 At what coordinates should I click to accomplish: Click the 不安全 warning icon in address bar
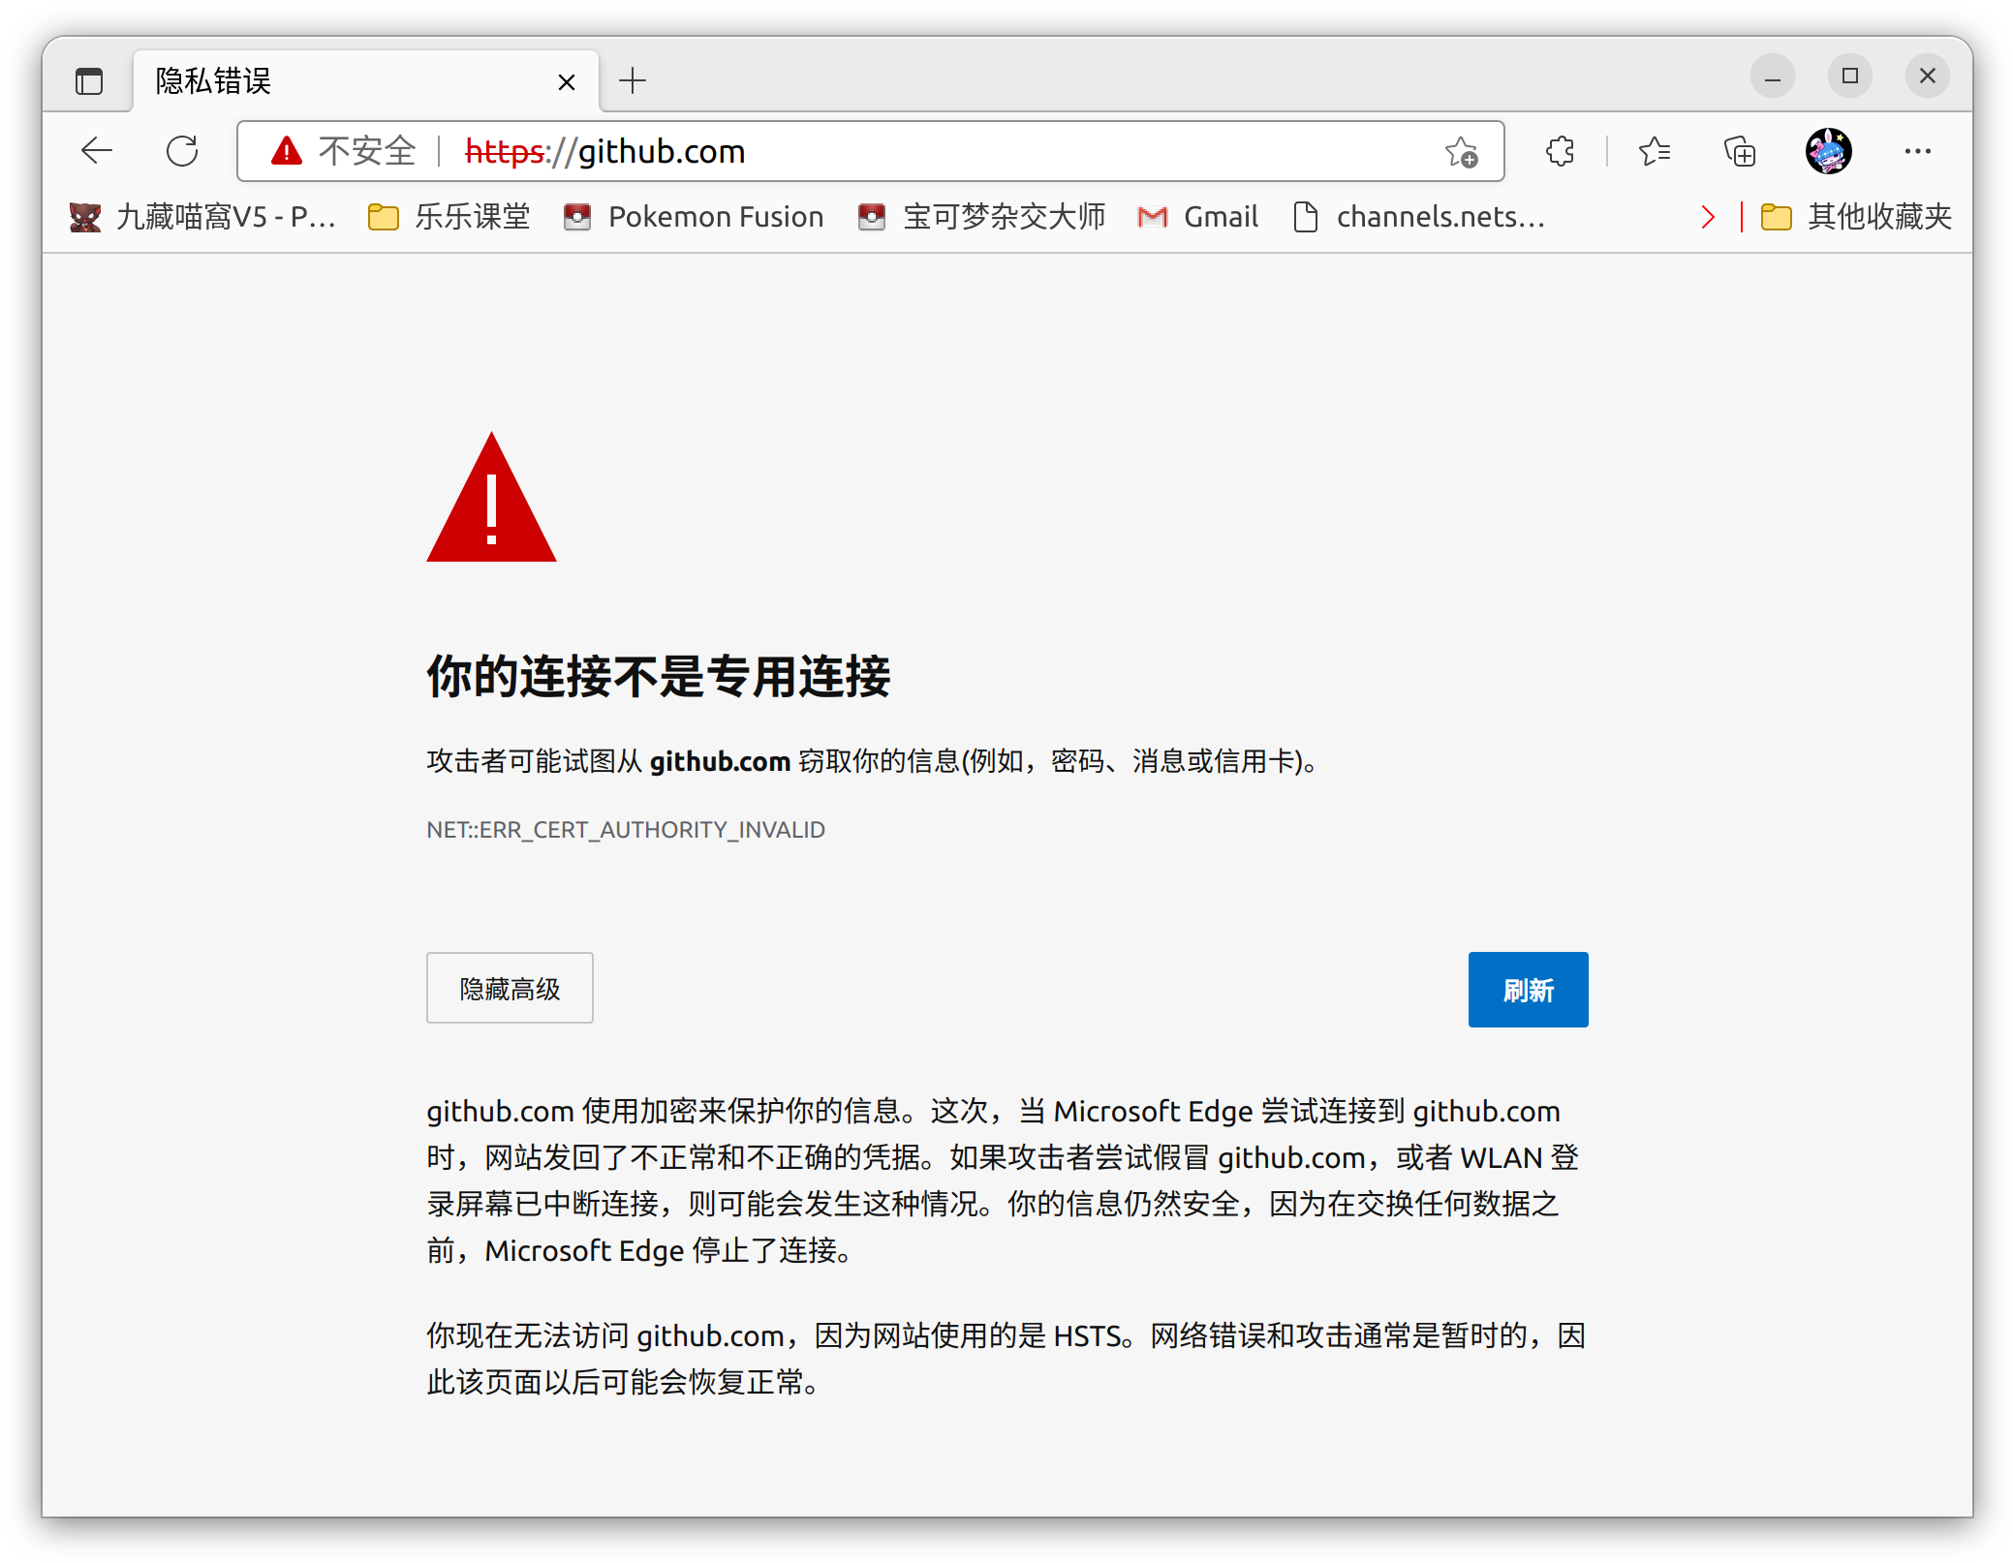[287, 151]
